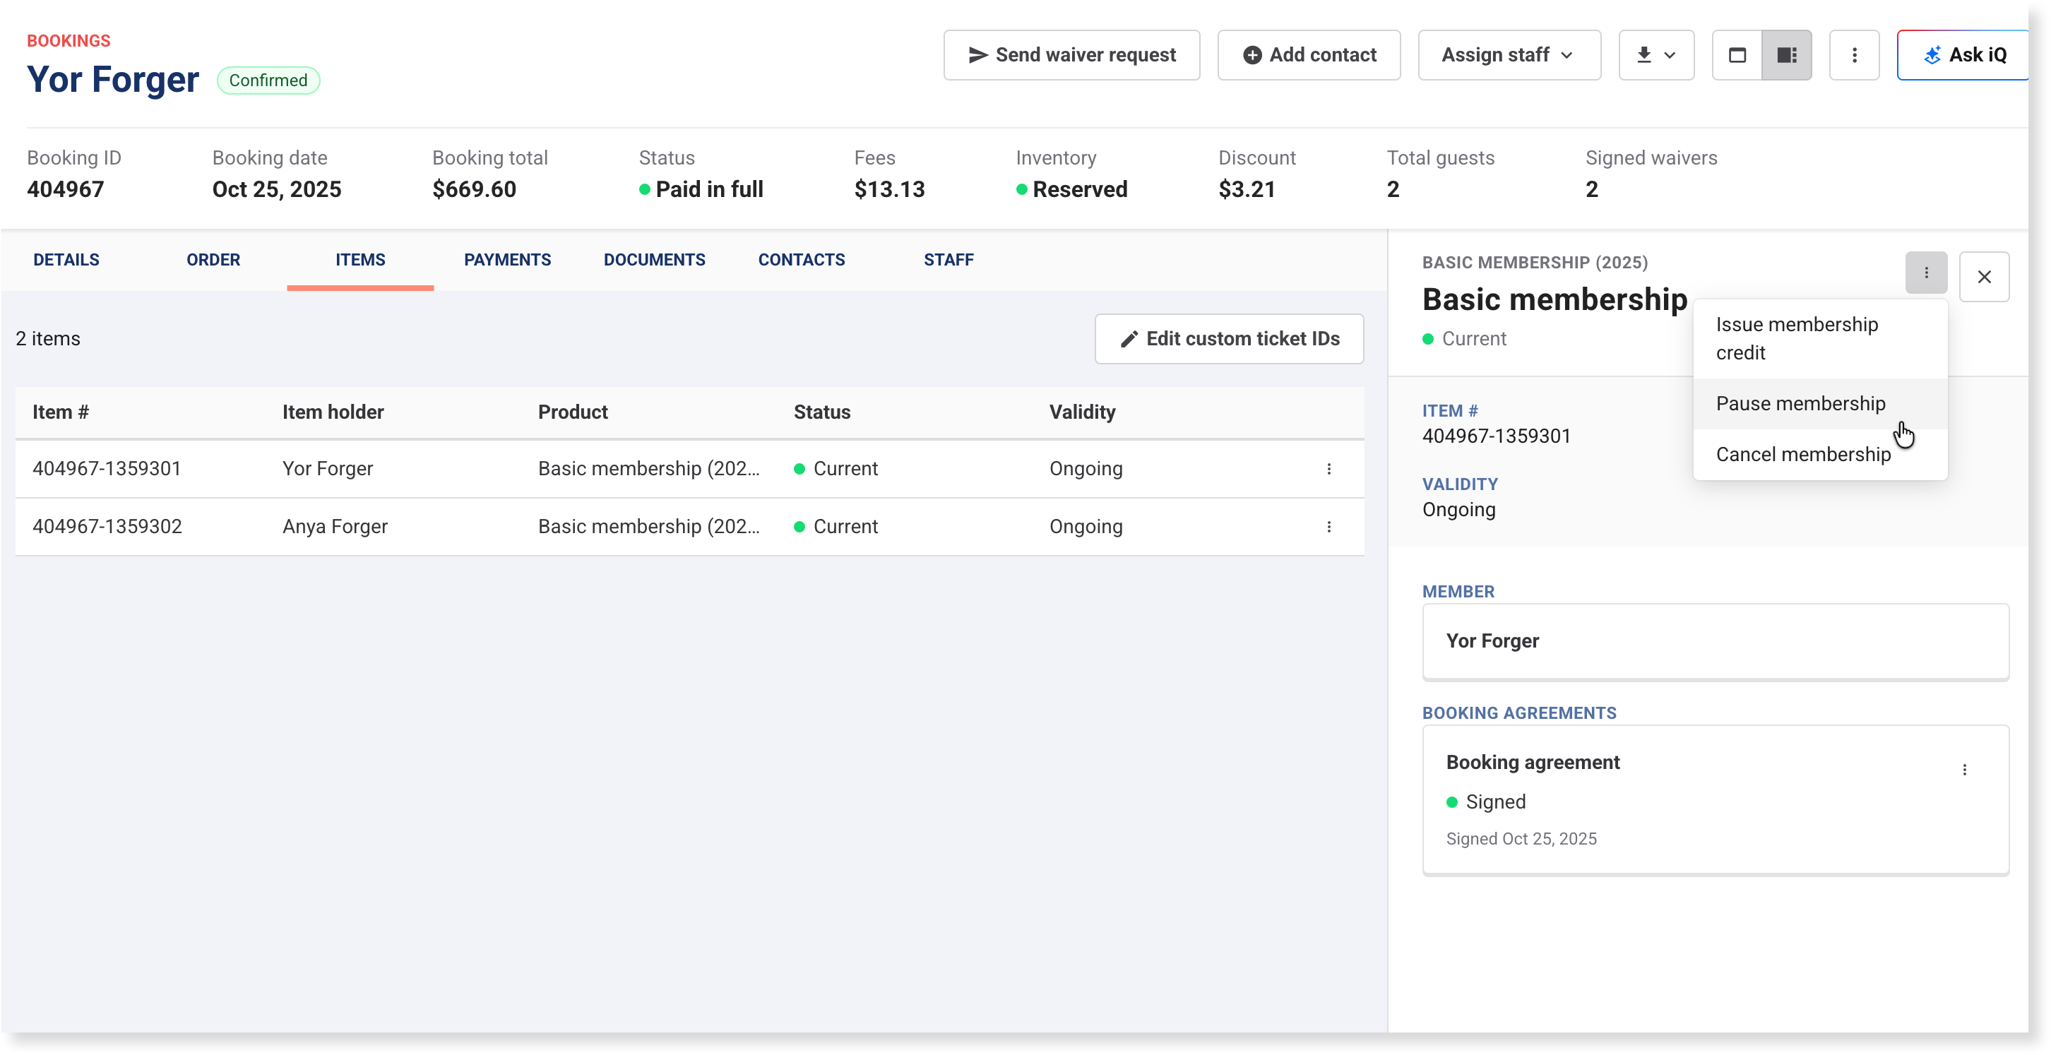2051x1055 pixels.
Task: Open the Yor Forger member card
Action: tap(1715, 641)
